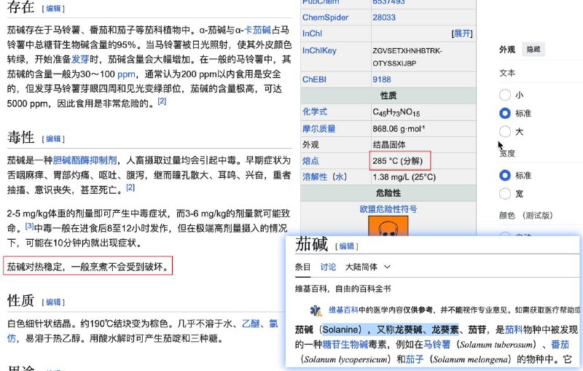Click the 285 °C (分解) melting point value
Image resolution: width=583 pixels, height=371 pixels.
tap(397, 161)
